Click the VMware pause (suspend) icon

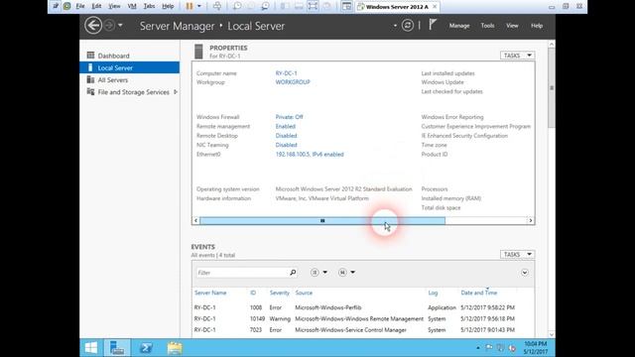pyautogui.click(x=190, y=6)
